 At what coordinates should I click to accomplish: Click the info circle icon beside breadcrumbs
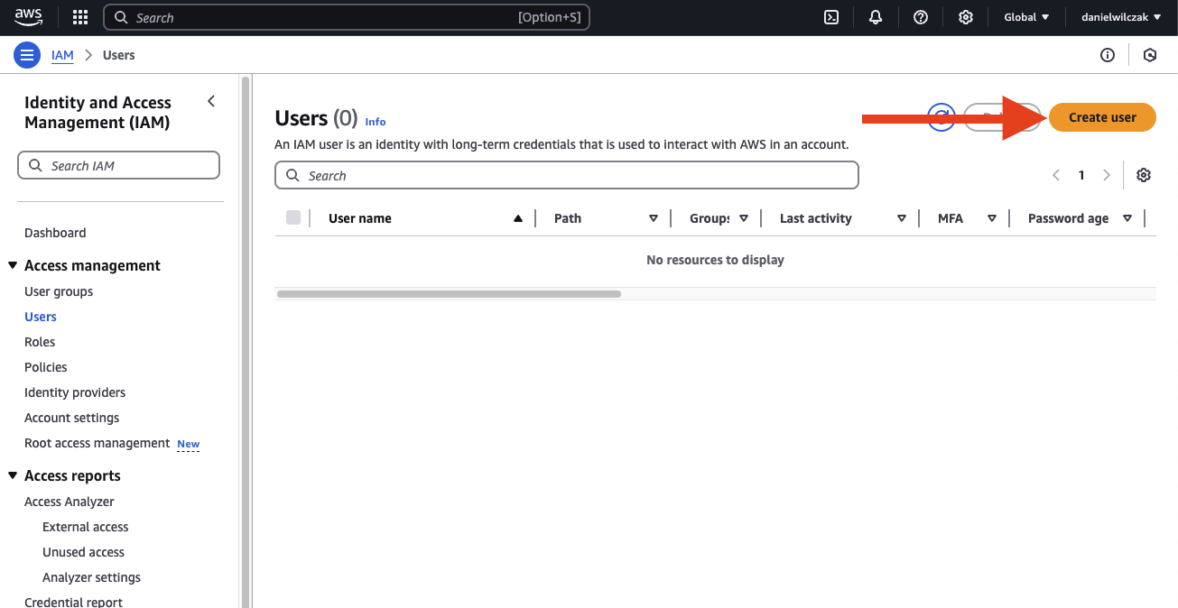pos(1108,55)
